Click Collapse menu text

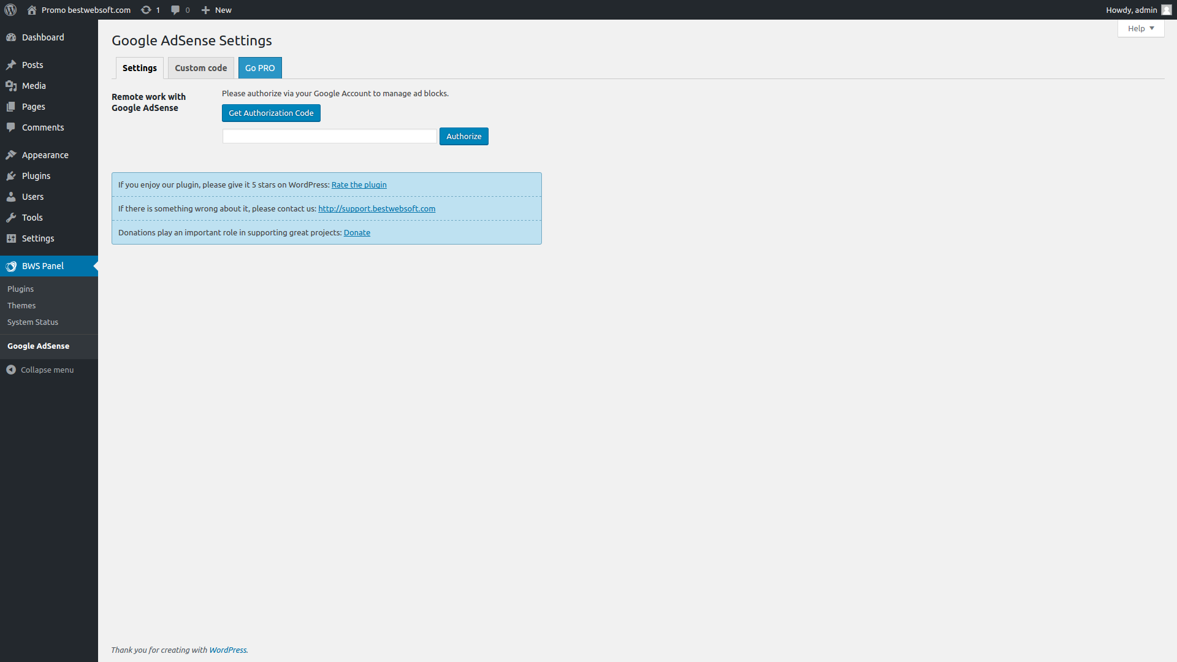[47, 370]
